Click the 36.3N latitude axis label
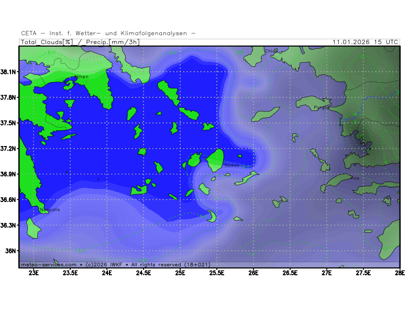Viewport: 419px width, 314px height. click(x=9, y=225)
